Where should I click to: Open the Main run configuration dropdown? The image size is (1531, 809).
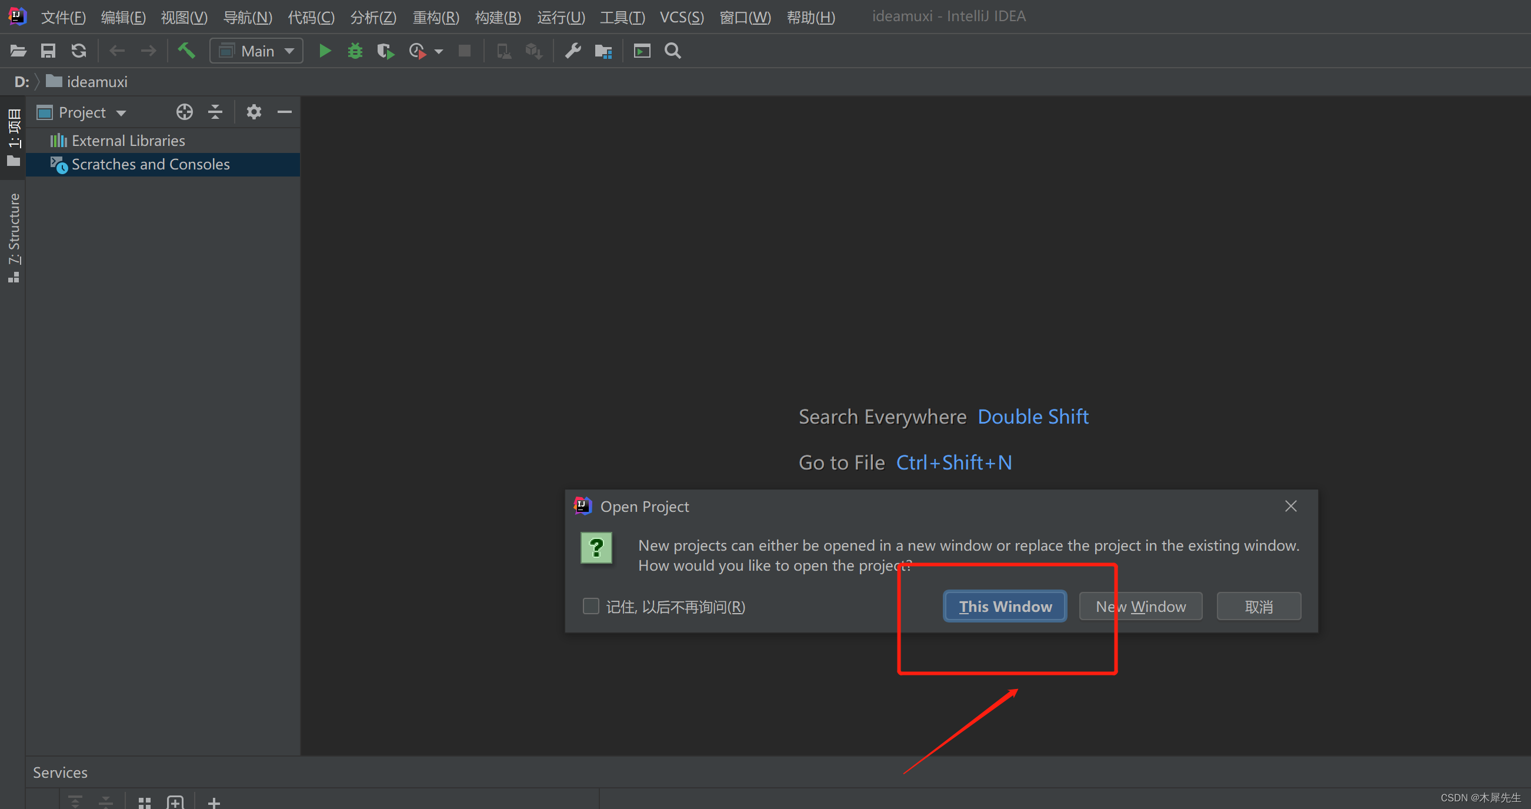click(257, 51)
